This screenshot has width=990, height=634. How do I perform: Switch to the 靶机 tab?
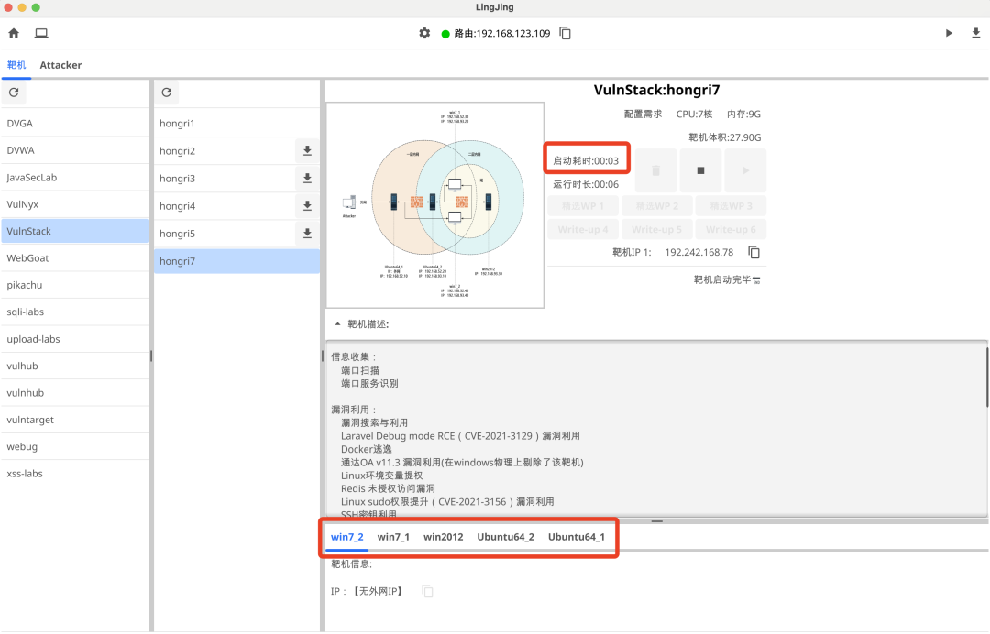coord(16,65)
